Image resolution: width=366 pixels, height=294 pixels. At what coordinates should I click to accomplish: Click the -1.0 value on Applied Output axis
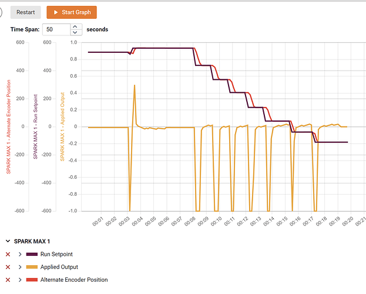tap(73, 211)
